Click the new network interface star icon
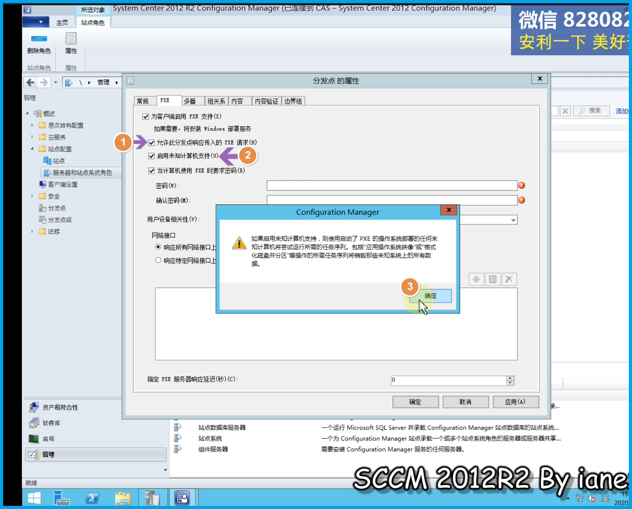Viewport: 632px width, 509px height. [476, 280]
